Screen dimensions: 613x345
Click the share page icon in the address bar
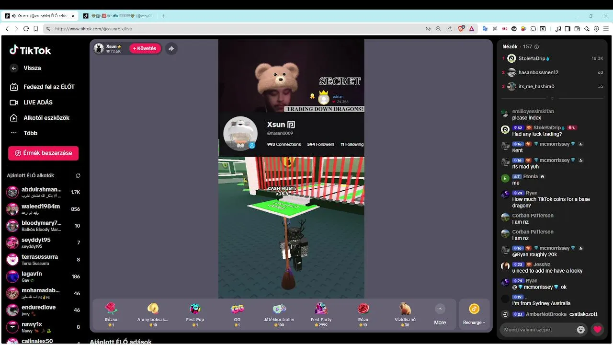click(449, 29)
